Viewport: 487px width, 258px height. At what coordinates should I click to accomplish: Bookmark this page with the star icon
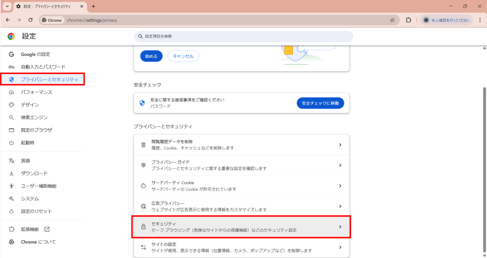click(392, 20)
